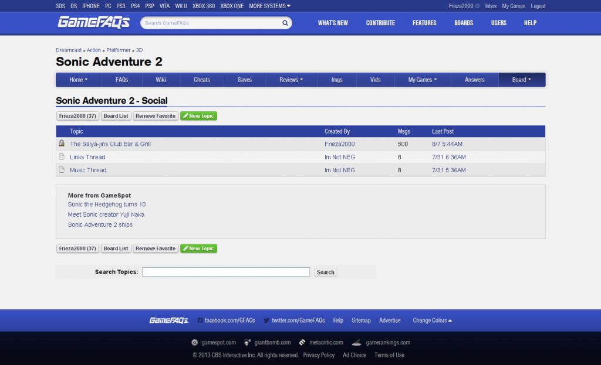Click the lock icon beside Saiya-jins Club topic
Screen dimensions: 601x365
coord(62,144)
